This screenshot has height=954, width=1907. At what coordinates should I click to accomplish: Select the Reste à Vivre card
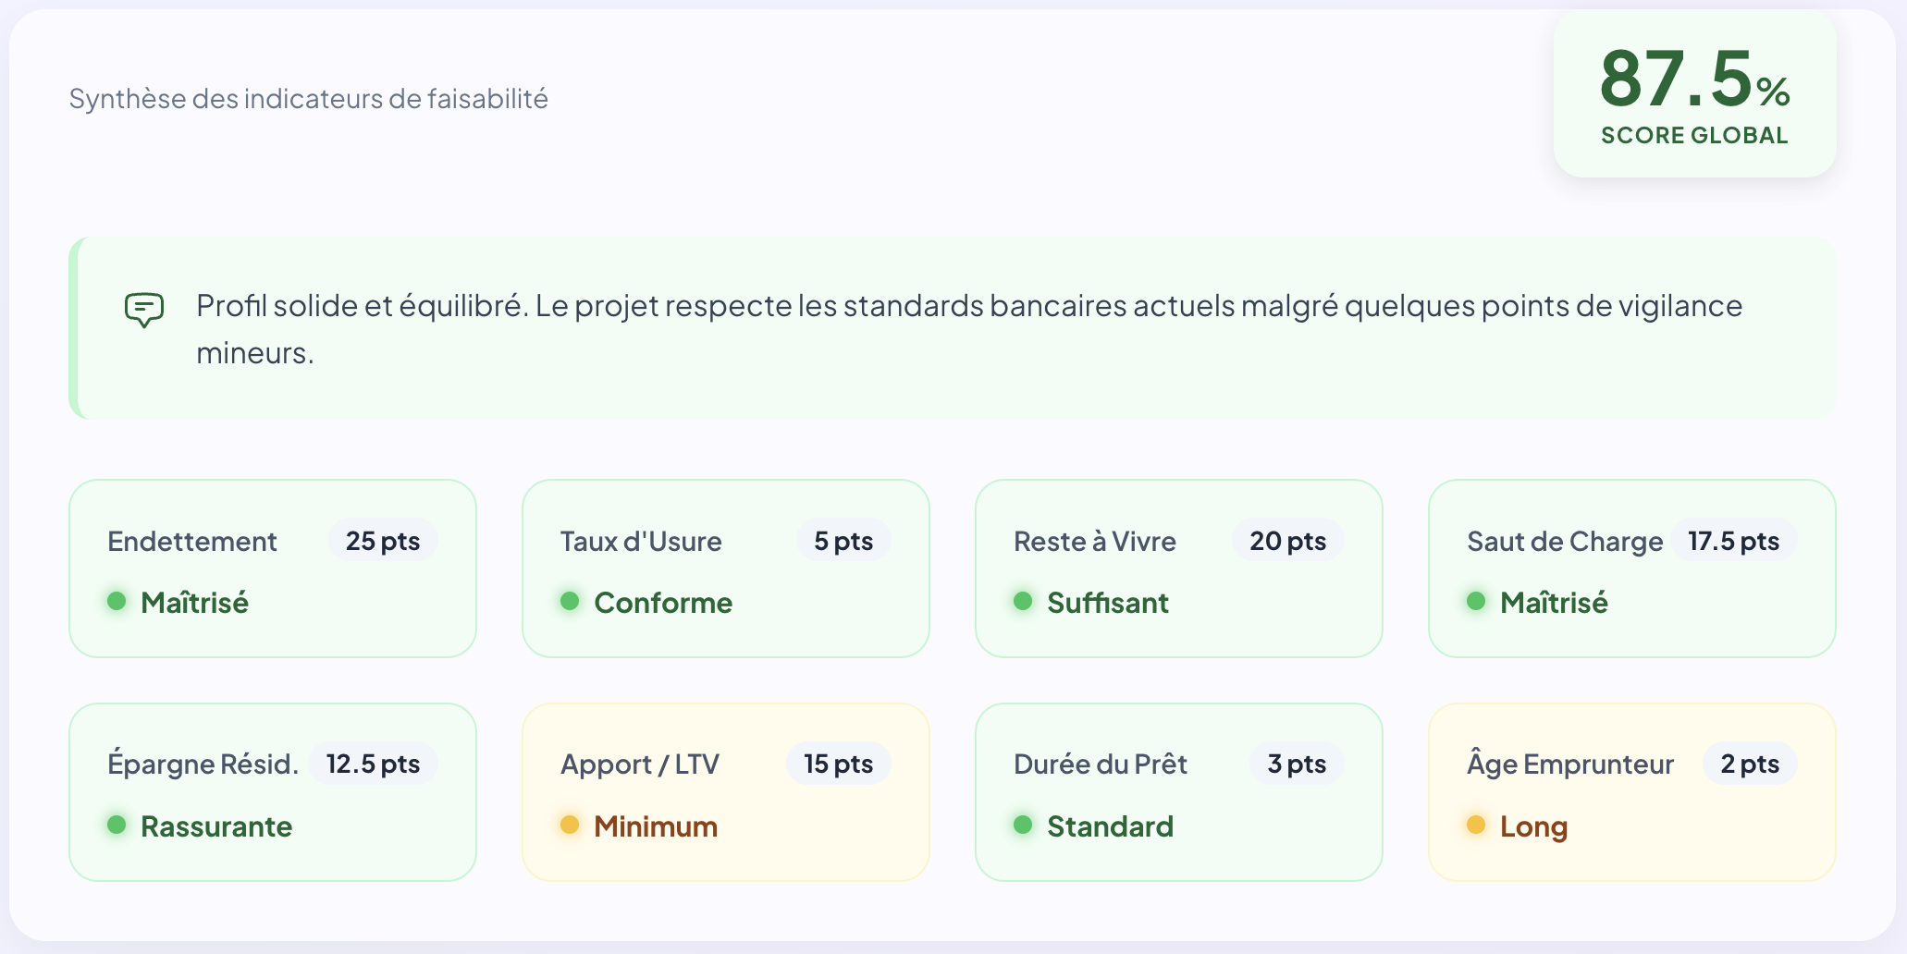pos(1178,569)
